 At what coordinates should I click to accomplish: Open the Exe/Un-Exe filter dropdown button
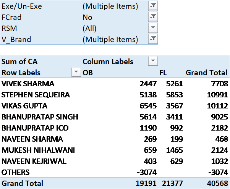[x=153, y=6]
